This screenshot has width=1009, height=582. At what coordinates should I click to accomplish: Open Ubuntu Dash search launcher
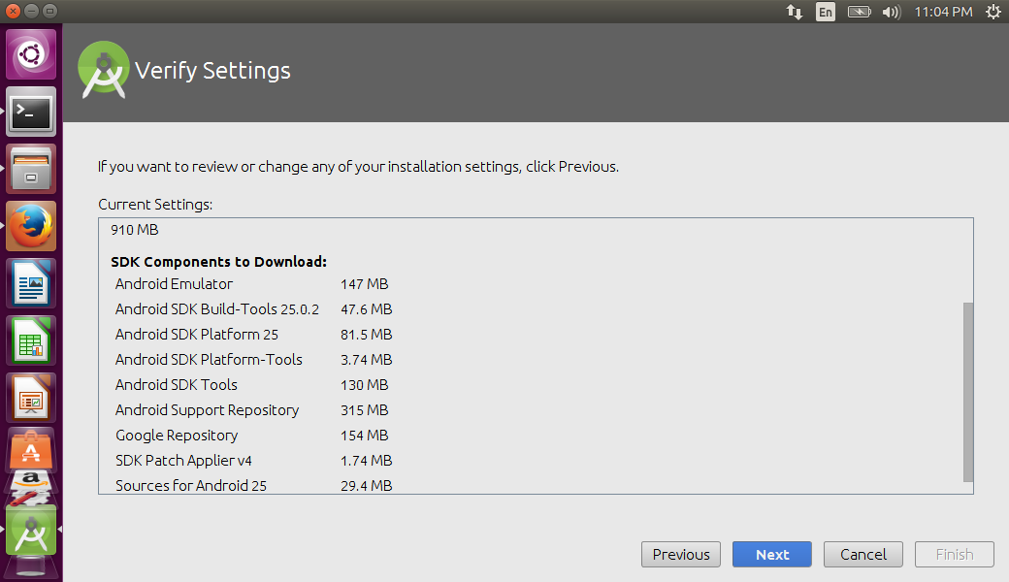coord(31,54)
